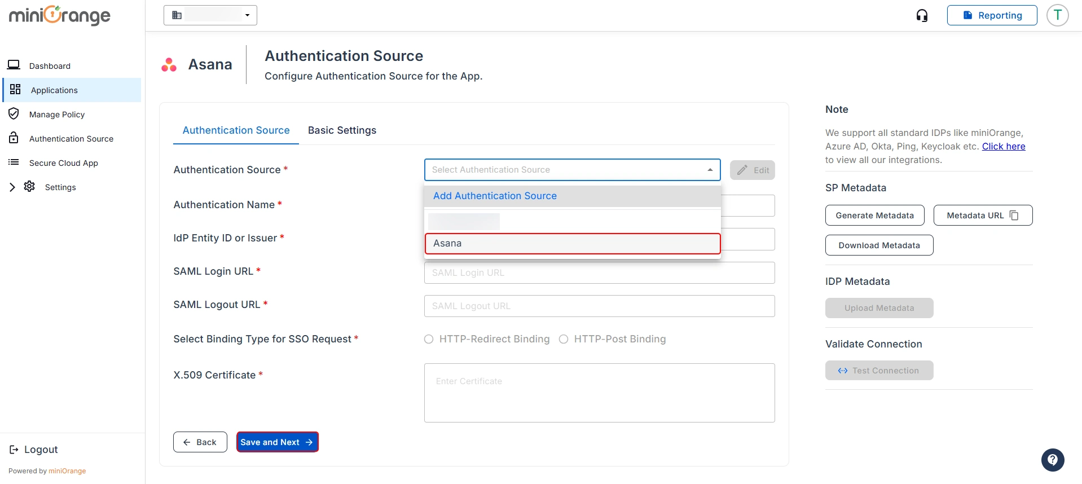Choose Add Authentication Source option
Screen dimensions: 1082x484
(572, 196)
